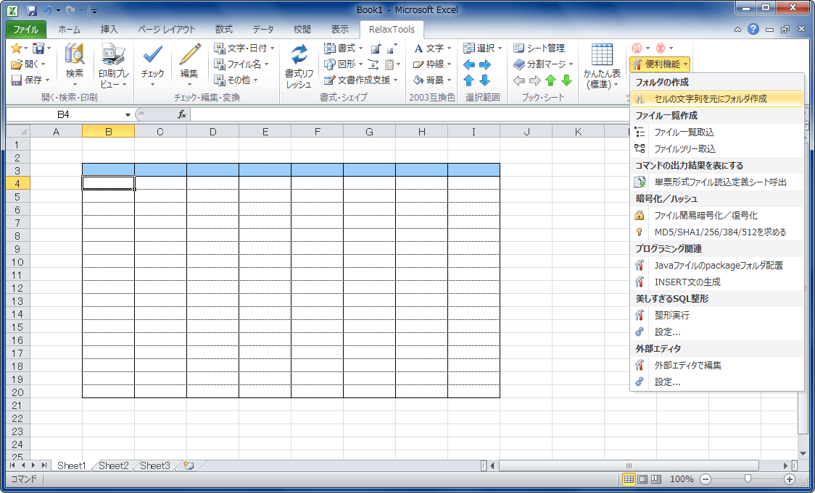Click the first red stamp seal icon
This screenshot has width=815, height=493.
click(637, 49)
